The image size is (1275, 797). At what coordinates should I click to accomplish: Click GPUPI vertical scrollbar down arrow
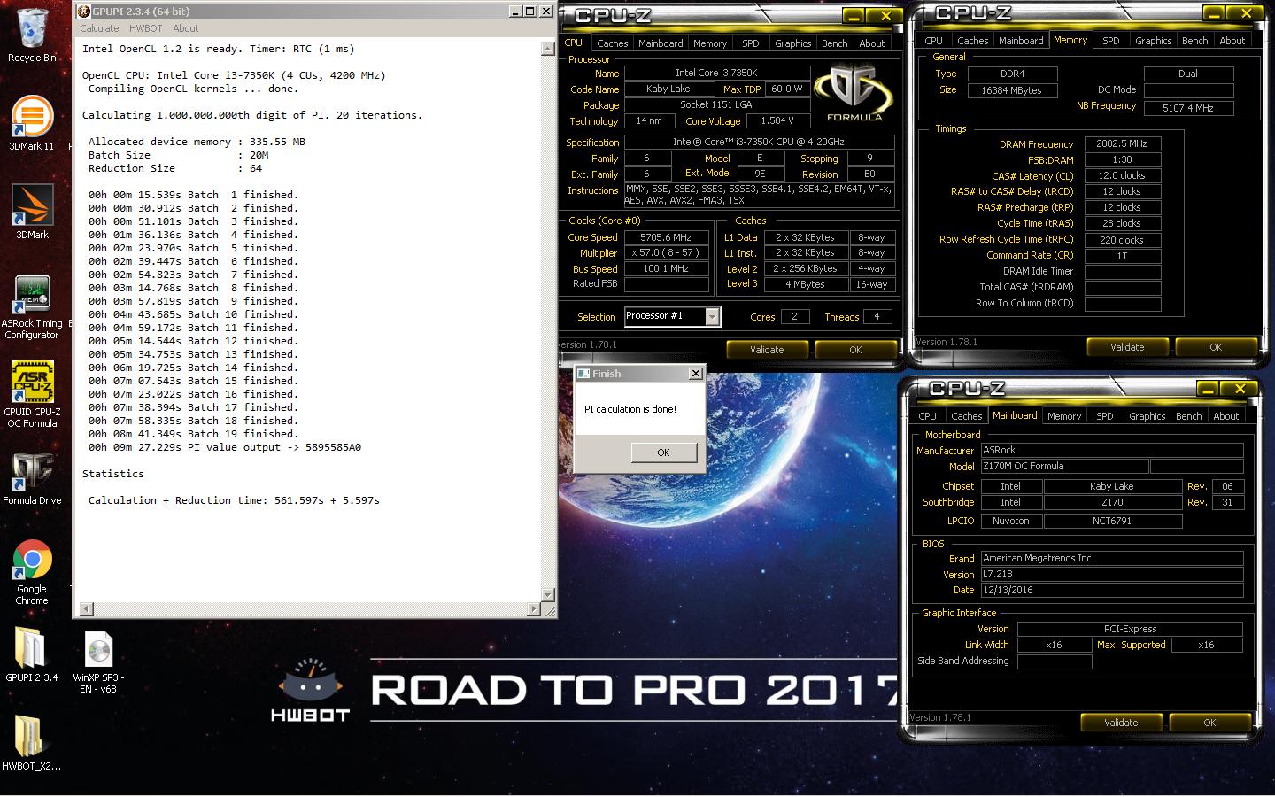pos(547,595)
